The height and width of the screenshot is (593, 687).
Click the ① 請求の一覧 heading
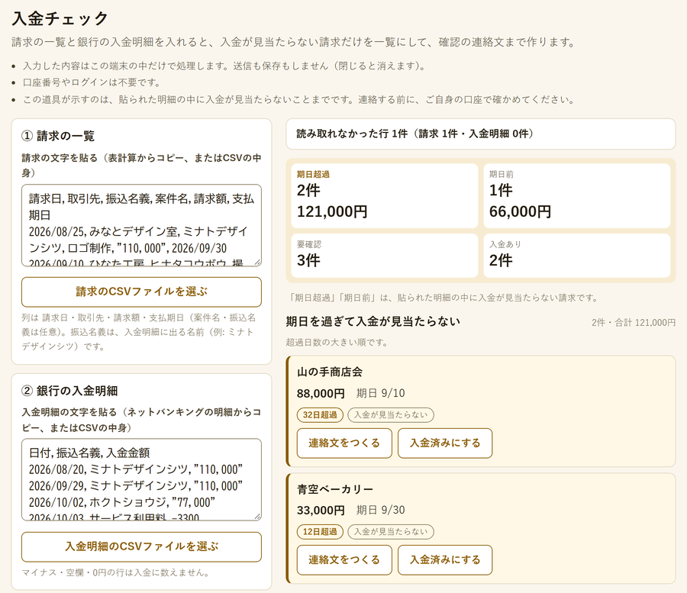(x=58, y=136)
